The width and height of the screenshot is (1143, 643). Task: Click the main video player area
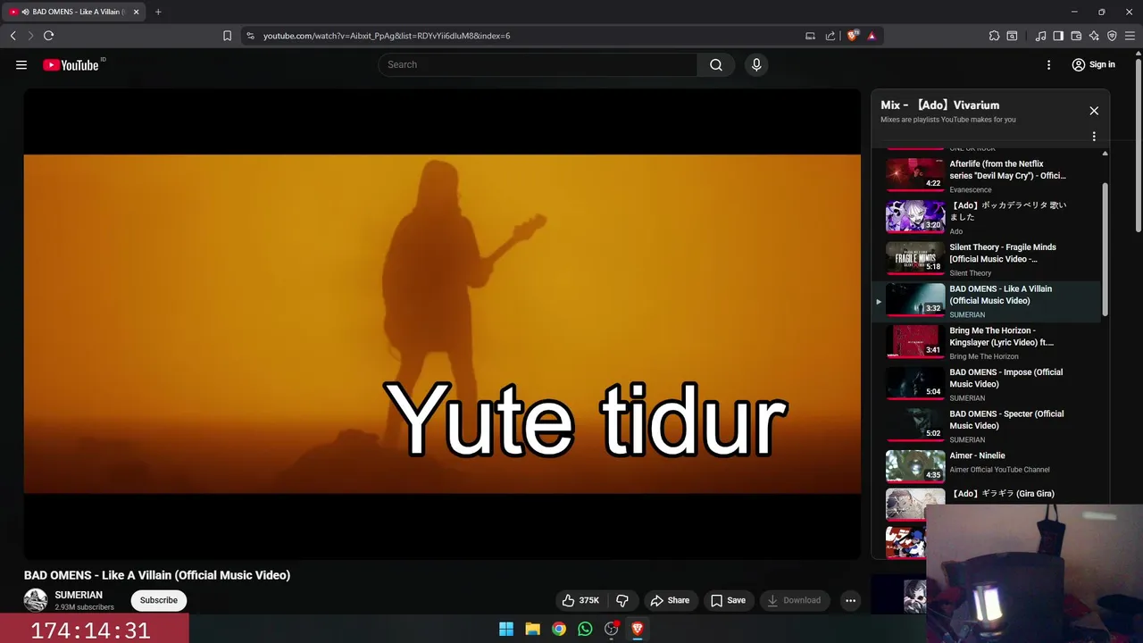tap(442, 323)
